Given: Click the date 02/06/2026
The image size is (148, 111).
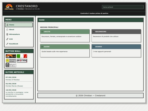Looking at the screenshot, I should tap(11, 84).
